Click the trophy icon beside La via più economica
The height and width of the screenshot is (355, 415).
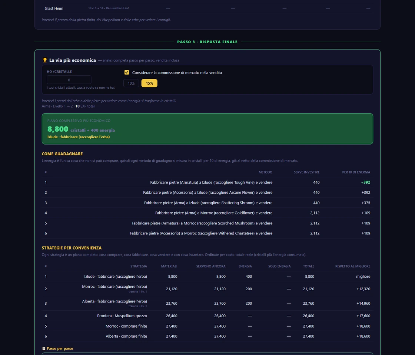[45, 60]
